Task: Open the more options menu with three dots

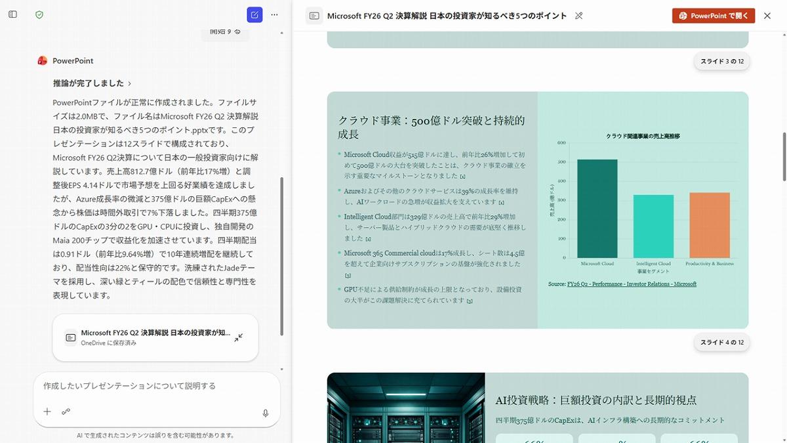Action: [x=274, y=14]
